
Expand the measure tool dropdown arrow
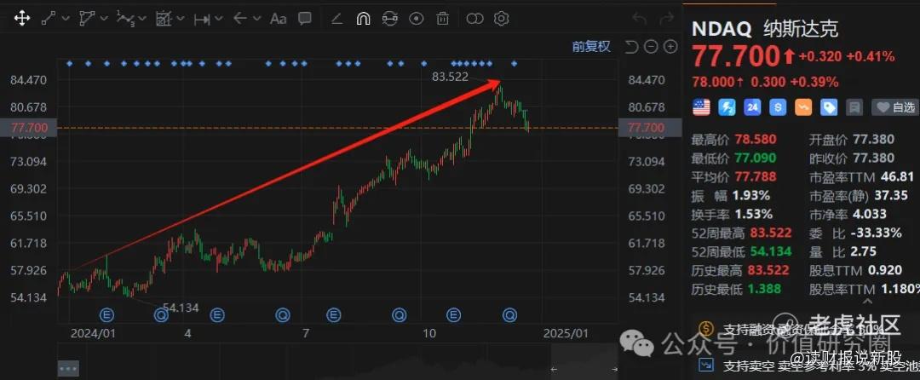pos(218,19)
